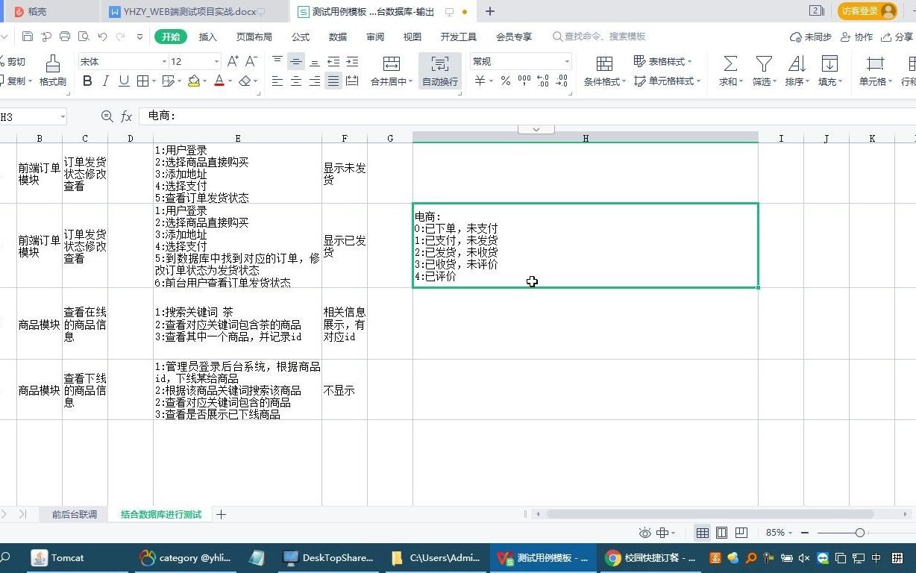Apply bold formatting with the B icon
Image resolution: width=916 pixels, height=573 pixels.
coord(88,81)
